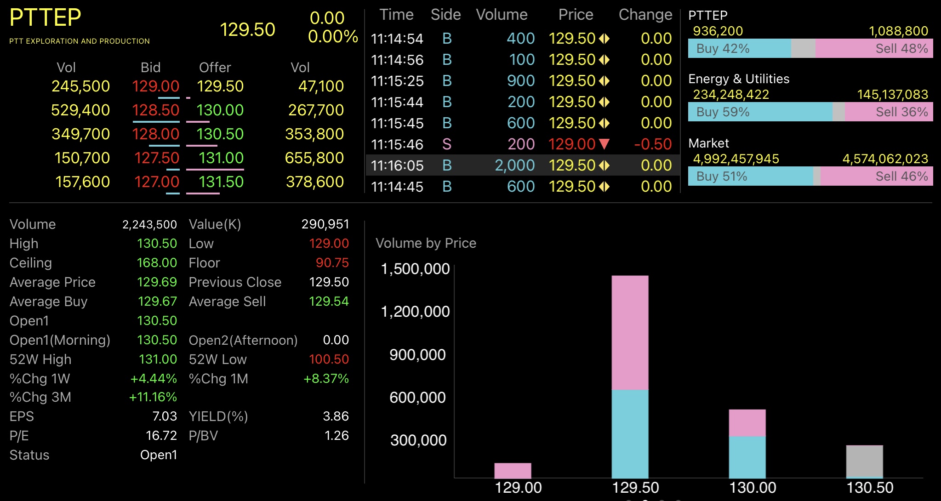The height and width of the screenshot is (501, 941).
Task: Click the %Chg 1W value +4.44%
Action: point(154,379)
